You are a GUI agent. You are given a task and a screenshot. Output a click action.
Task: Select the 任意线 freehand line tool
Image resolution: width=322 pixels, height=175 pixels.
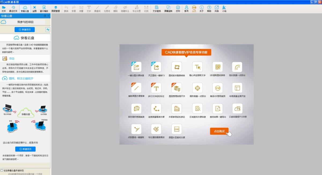coord(107,9)
